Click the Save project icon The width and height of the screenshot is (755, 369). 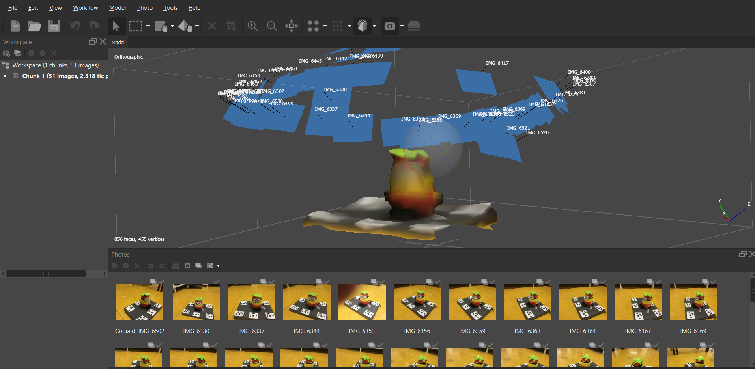53,26
